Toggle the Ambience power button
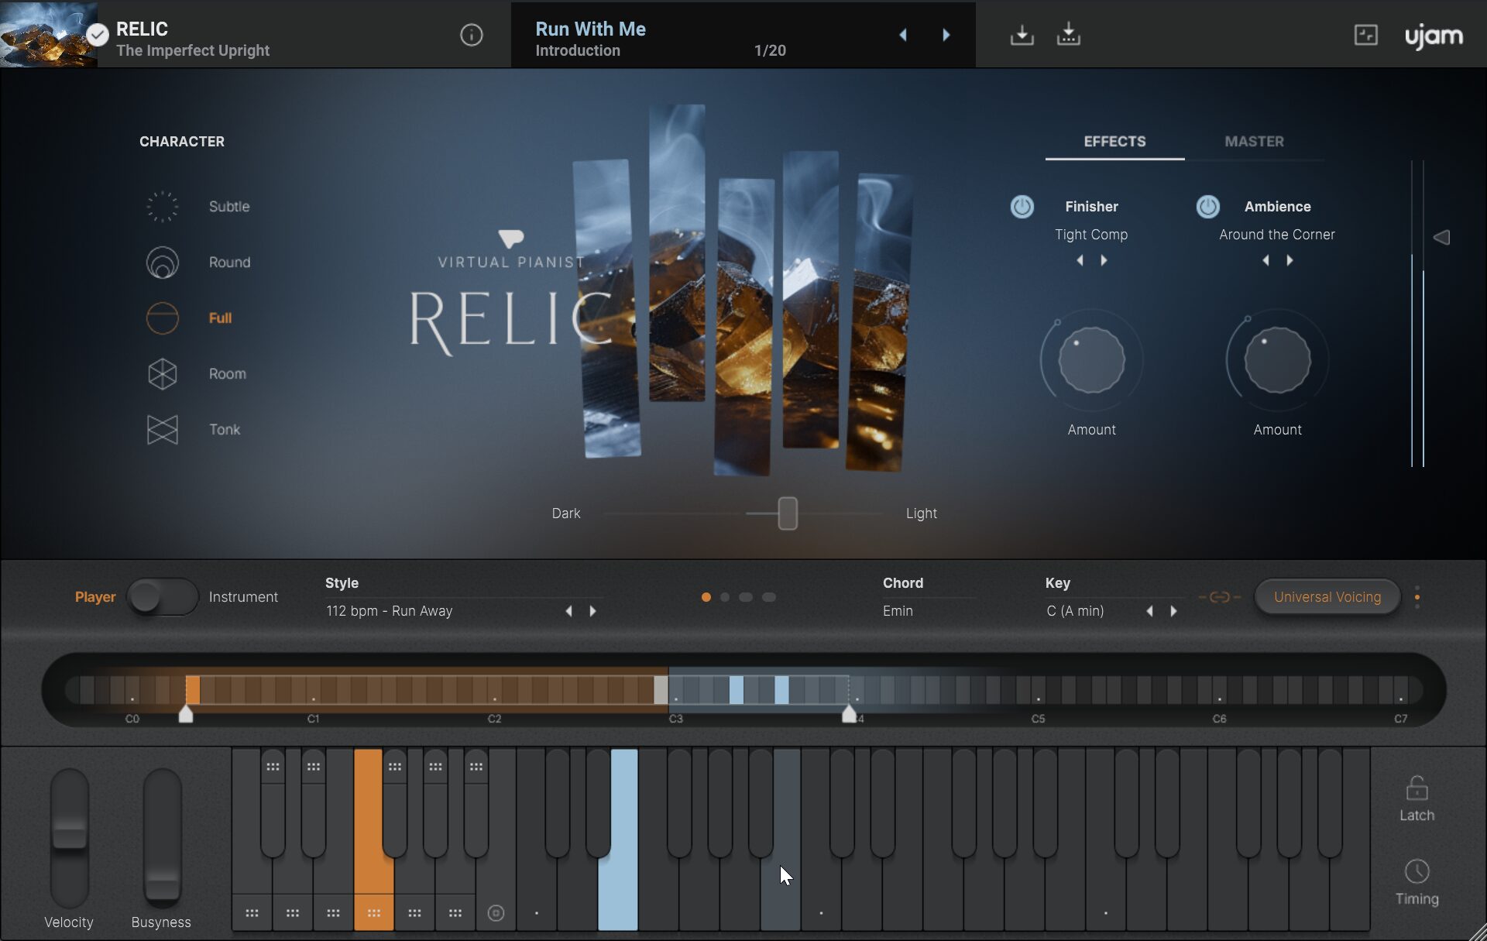The width and height of the screenshot is (1487, 941). [1207, 207]
